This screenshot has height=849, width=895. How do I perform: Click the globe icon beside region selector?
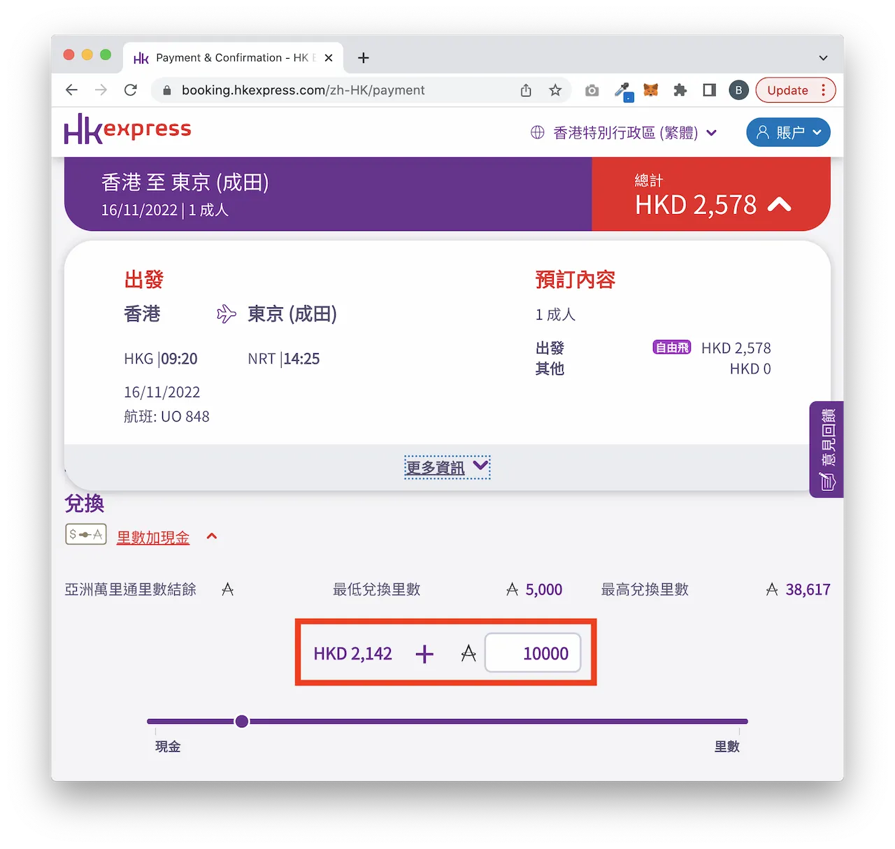click(x=537, y=132)
